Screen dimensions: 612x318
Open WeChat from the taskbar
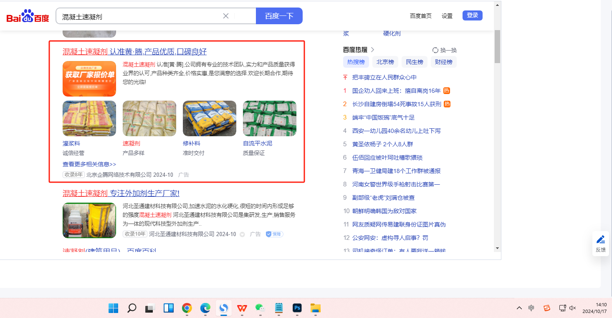pyautogui.click(x=260, y=308)
